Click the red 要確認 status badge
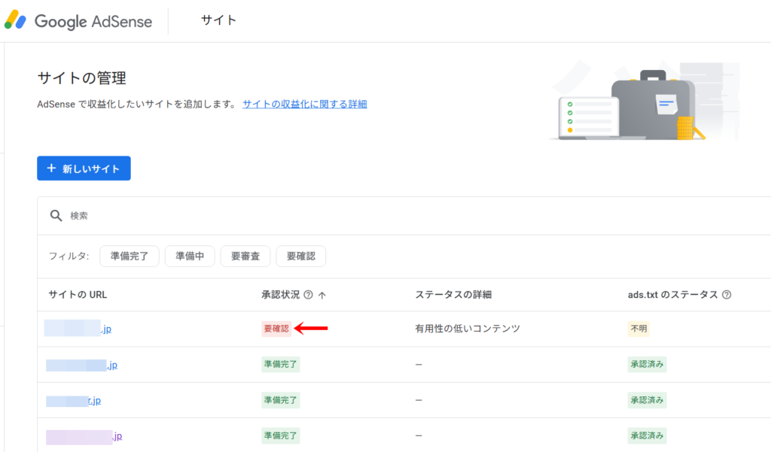Screen dimensions: 771x452 coord(276,329)
